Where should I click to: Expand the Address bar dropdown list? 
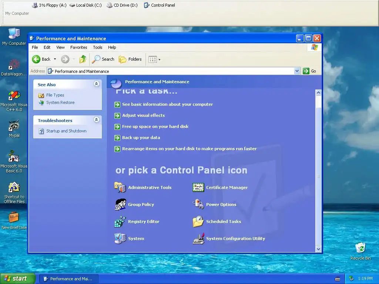tap(297, 71)
